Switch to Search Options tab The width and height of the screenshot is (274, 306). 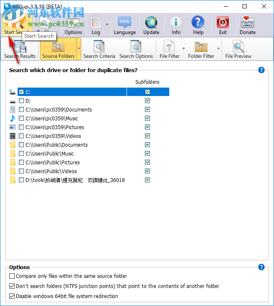[136, 49]
